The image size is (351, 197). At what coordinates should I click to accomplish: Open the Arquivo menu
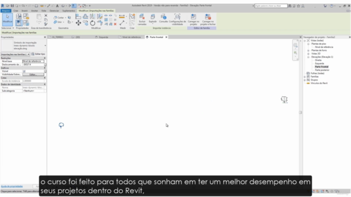(6, 11)
